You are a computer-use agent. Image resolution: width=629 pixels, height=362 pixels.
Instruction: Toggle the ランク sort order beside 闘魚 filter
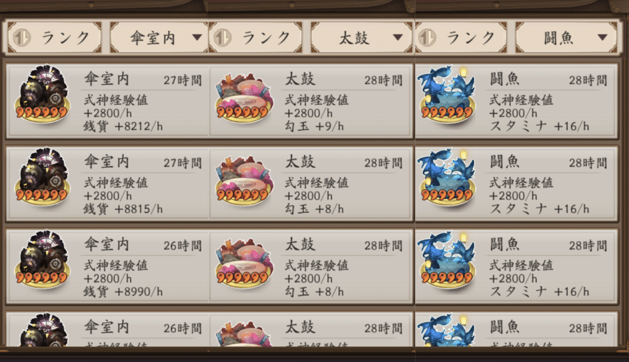[460, 37]
